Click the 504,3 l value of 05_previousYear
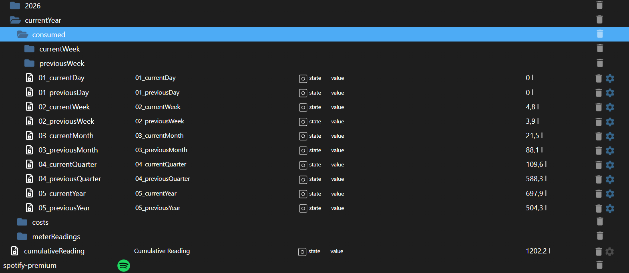Screen dimensions: 629x273 536,208
